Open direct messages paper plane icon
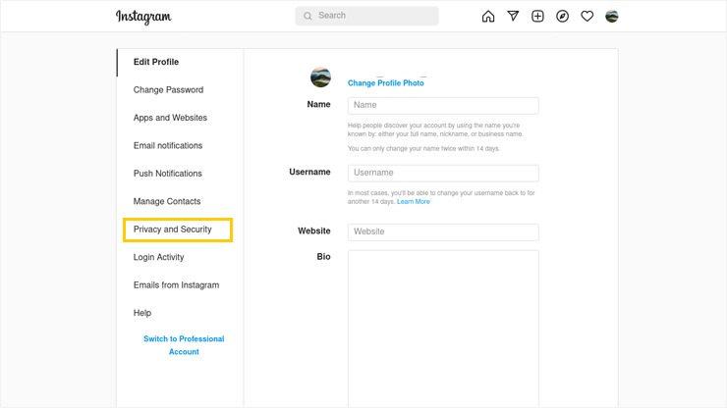 click(x=513, y=17)
